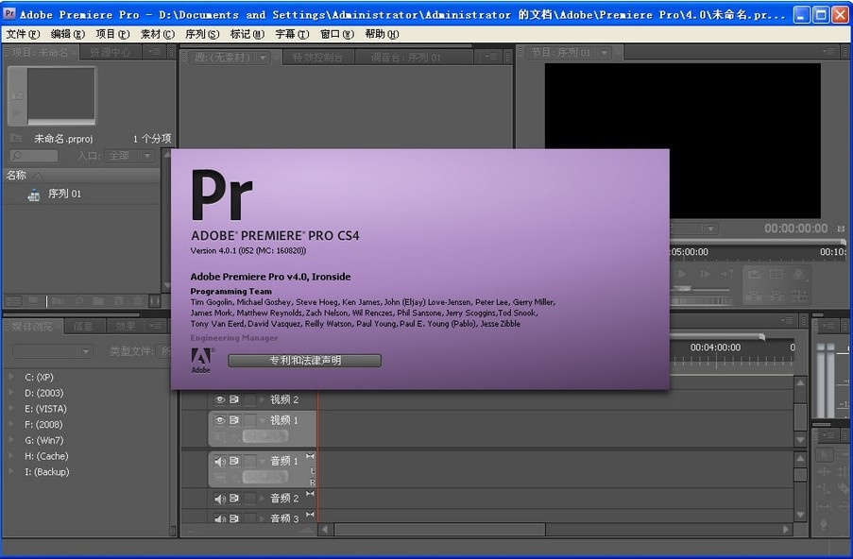This screenshot has width=853, height=559.
Task: Expand the D: (2003) drive
Action: click(x=11, y=392)
